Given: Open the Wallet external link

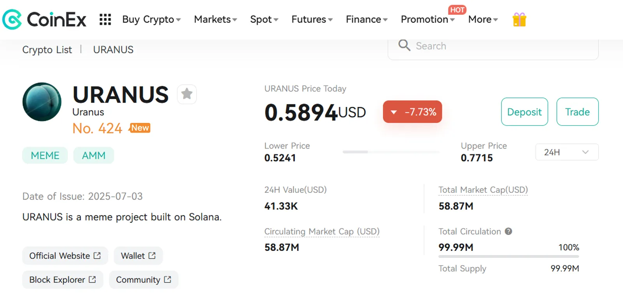Looking at the screenshot, I should [138, 256].
